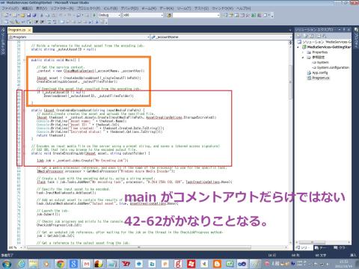Open the プロジェクト(P) menu

(x=88, y=8)
